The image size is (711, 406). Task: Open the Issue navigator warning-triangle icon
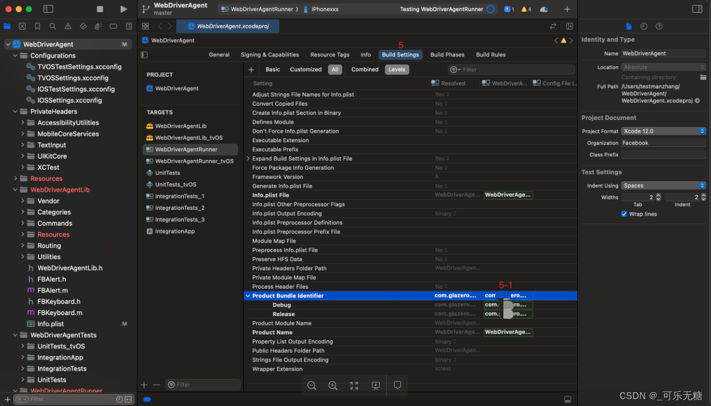(68, 26)
